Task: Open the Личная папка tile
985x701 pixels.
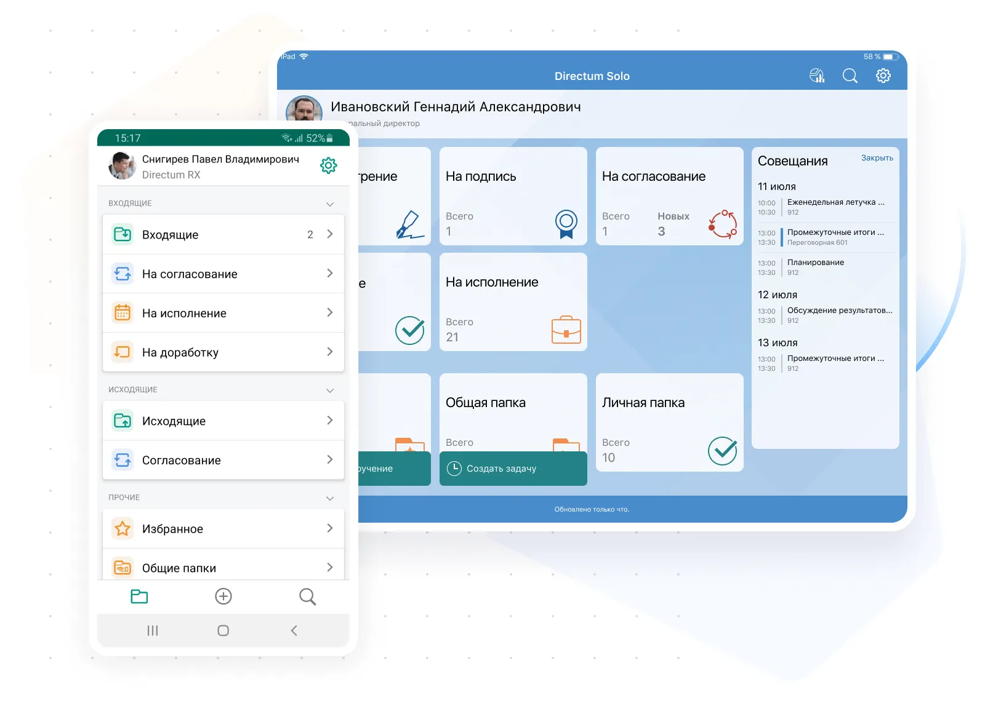Action: (669, 422)
